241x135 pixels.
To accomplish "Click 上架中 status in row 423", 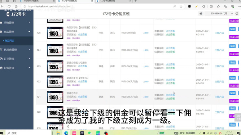I will click(x=146, y=67).
